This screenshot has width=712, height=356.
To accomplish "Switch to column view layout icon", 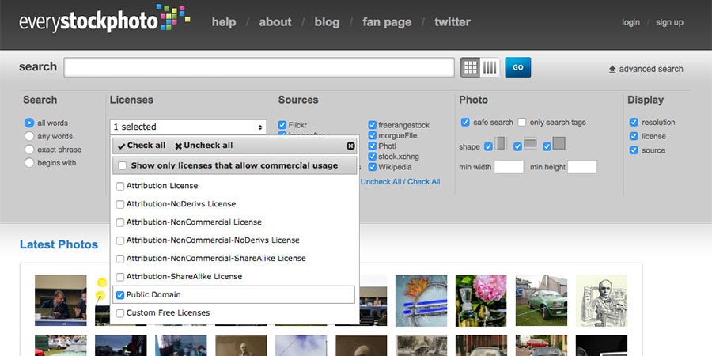I will (x=490, y=67).
